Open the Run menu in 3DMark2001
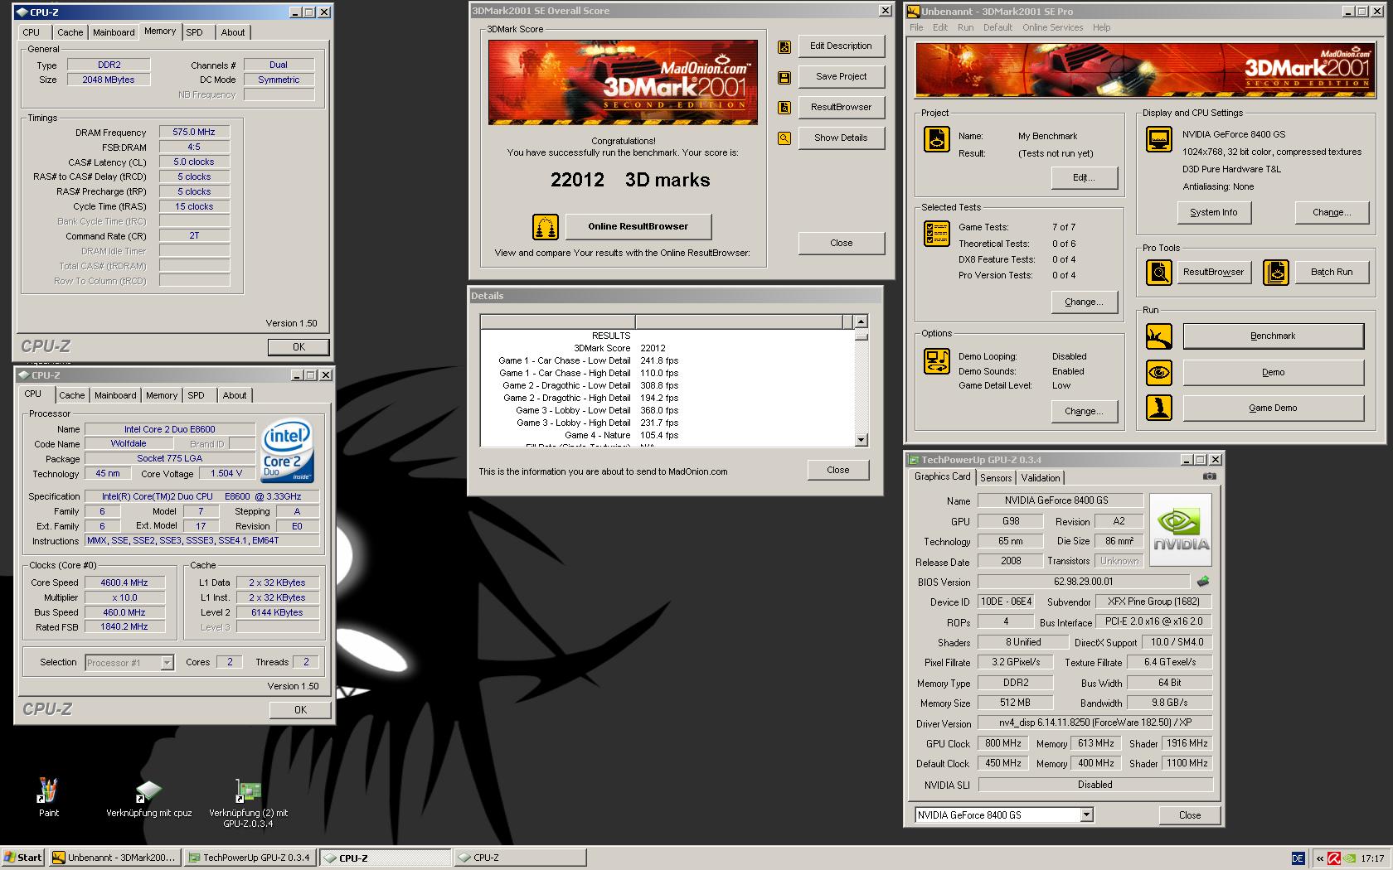The height and width of the screenshot is (870, 1393). [x=965, y=27]
